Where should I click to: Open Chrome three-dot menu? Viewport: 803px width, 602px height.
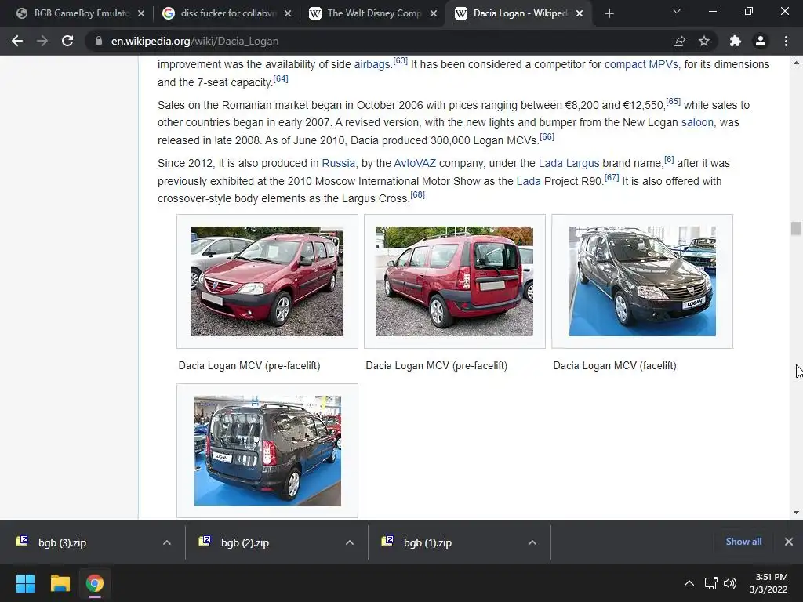(x=786, y=41)
